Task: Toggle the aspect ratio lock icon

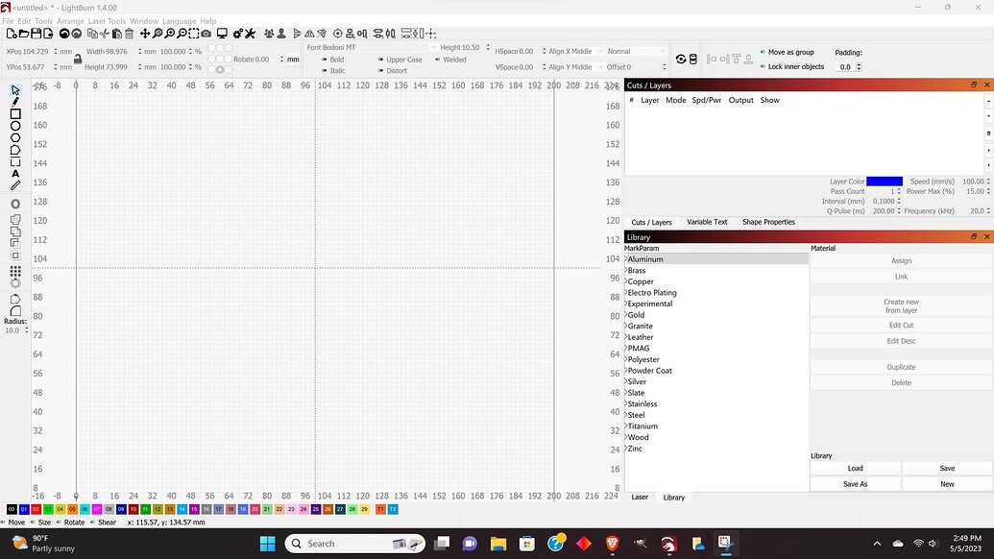Action: tap(78, 59)
